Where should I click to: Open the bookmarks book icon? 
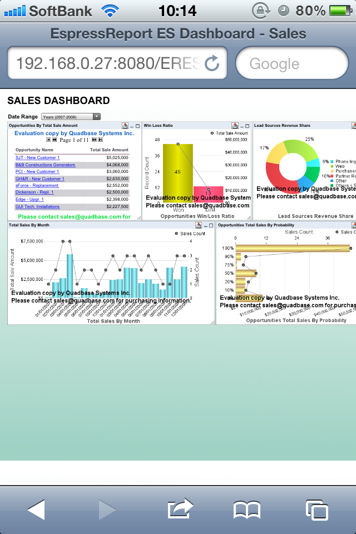coord(247,510)
